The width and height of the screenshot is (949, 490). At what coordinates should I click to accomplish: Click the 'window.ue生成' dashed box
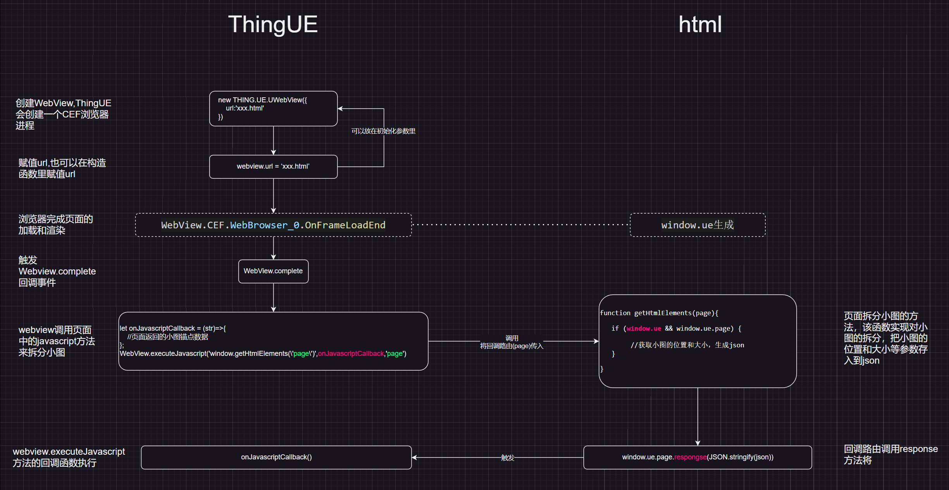pos(698,225)
